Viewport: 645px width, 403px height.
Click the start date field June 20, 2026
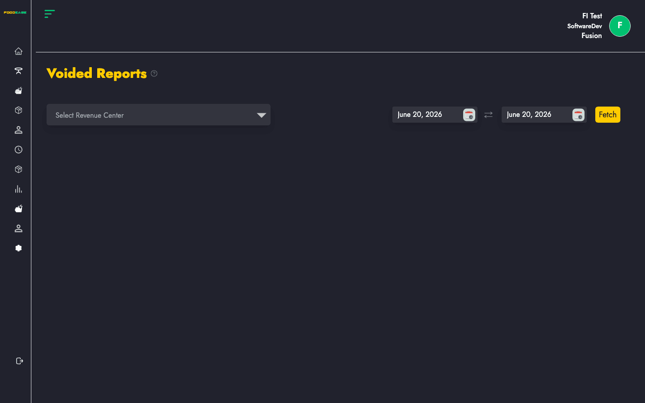[x=427, y=115]
